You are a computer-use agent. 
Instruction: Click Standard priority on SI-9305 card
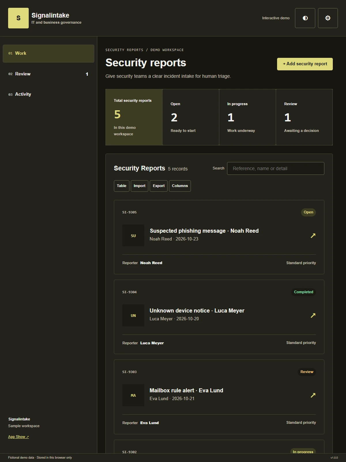click(x=301, y=263)
